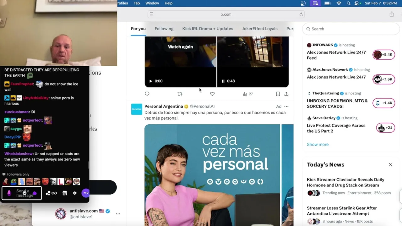This screenshot has width=402, height=226.
Task: Click zurckushman username in chat
Action: pos(16,112)
